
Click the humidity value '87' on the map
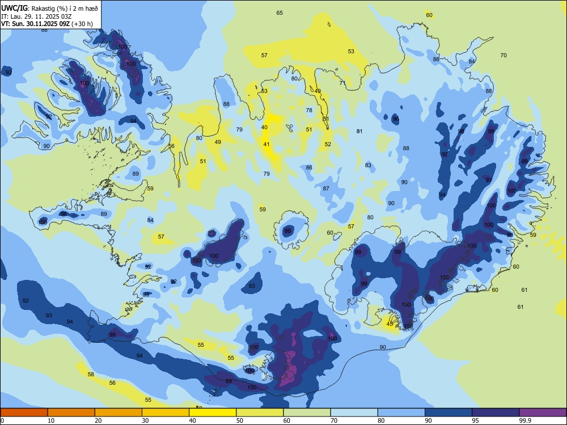coord(326,188)
